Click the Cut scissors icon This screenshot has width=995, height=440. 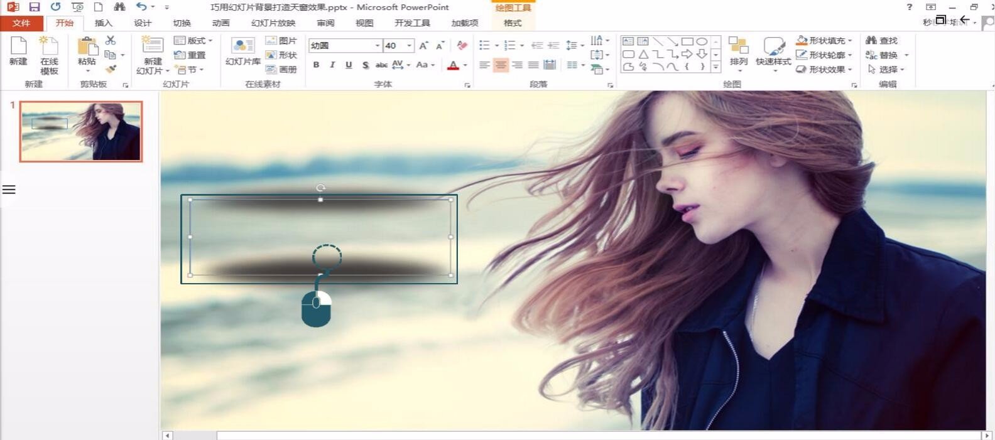(x=111, y=41)
